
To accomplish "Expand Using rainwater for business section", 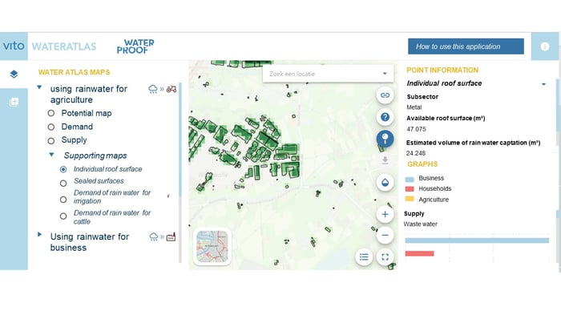I will (39, 235).
